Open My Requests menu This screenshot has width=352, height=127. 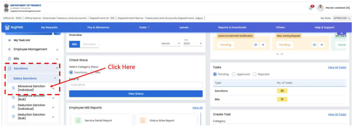pos(49,27)
